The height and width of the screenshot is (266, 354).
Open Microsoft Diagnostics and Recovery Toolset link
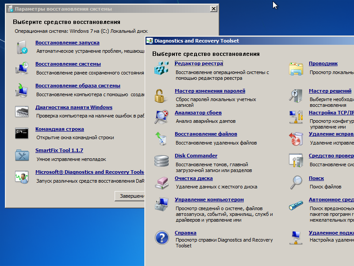click(x=90, y=172)
